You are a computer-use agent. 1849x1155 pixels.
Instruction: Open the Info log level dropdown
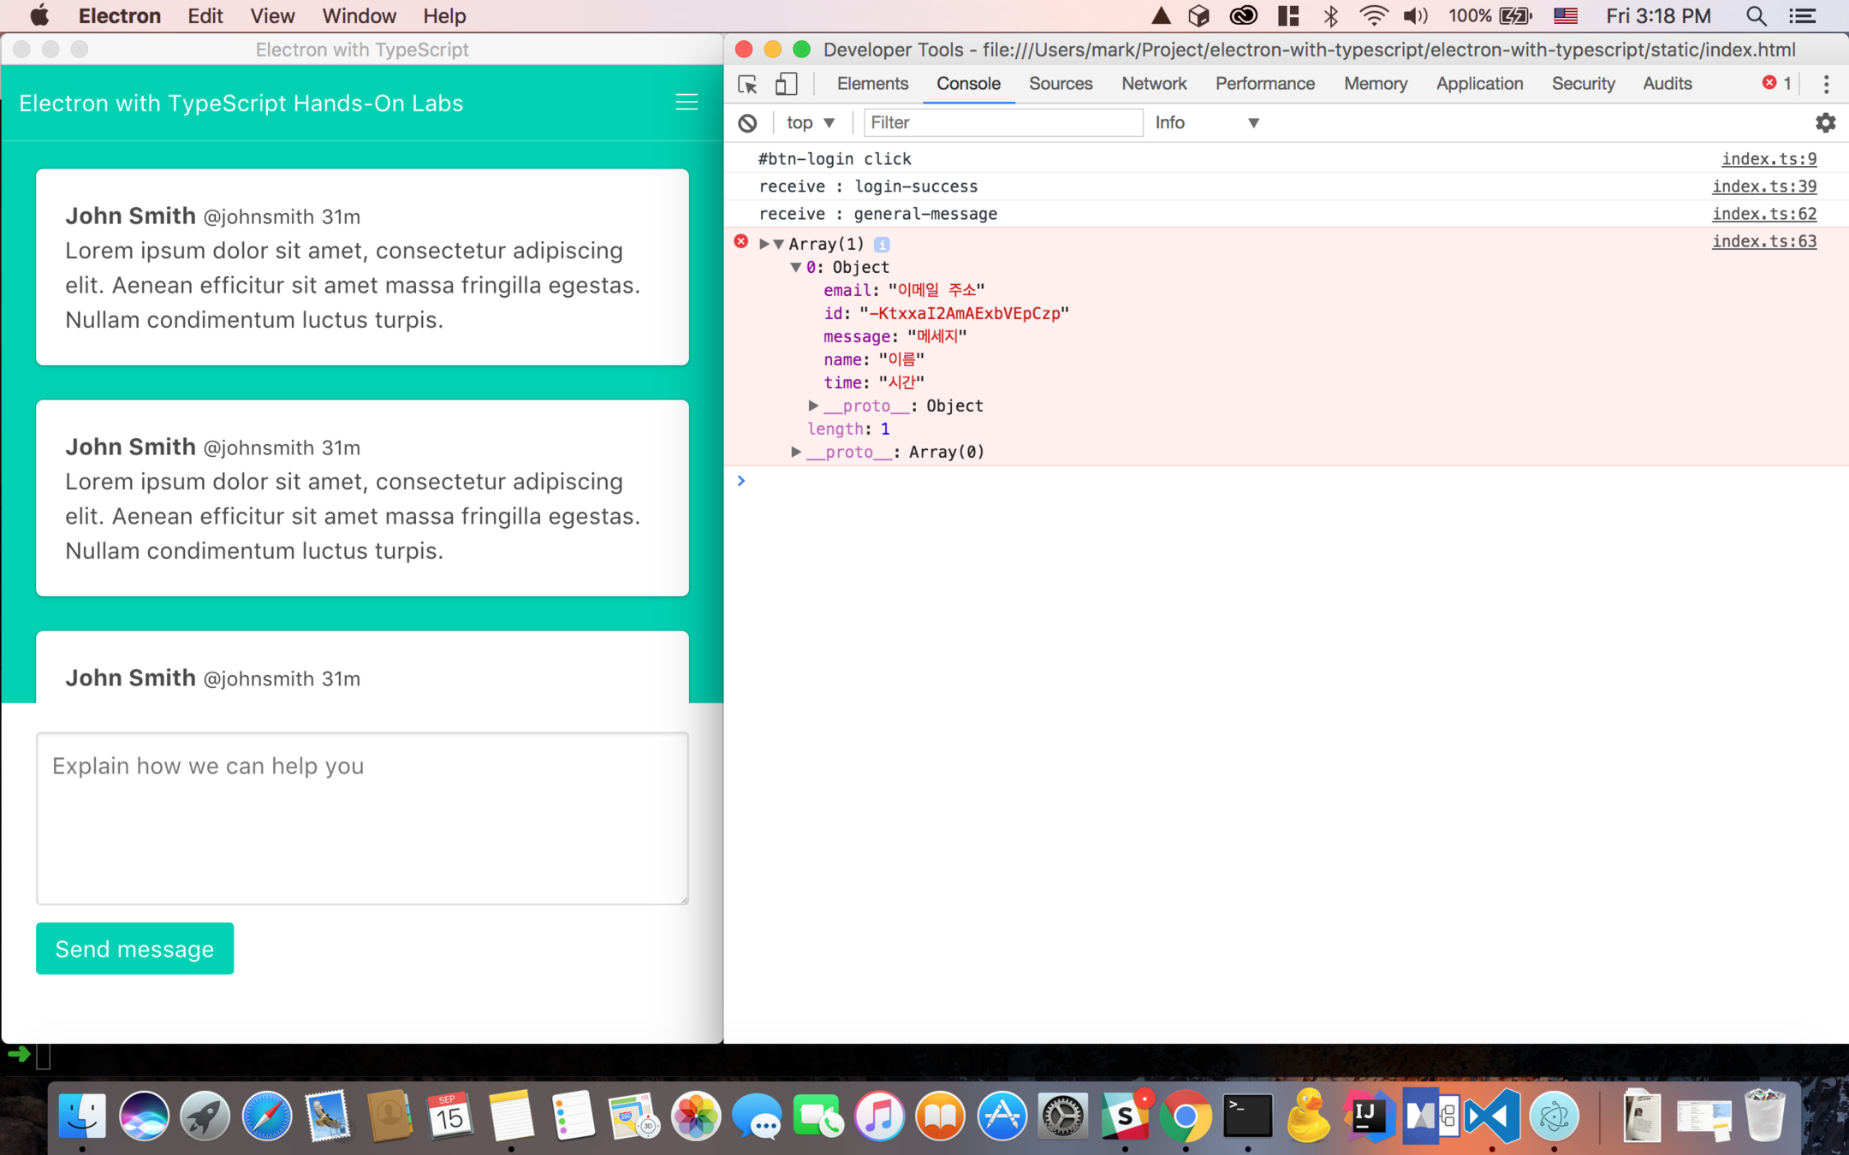[1206, 123]
